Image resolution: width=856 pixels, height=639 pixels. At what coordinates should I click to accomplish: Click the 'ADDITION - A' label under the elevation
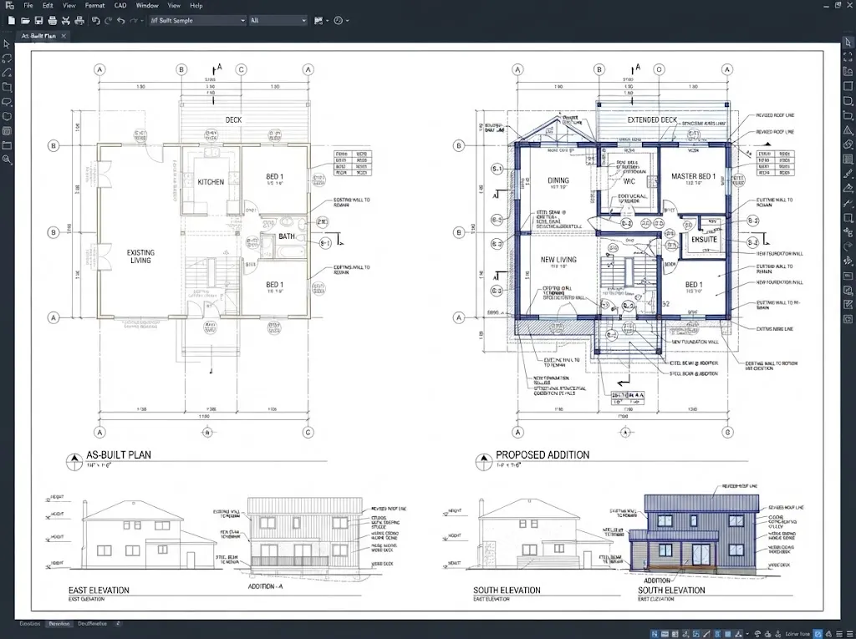click(x=265, y=586)
